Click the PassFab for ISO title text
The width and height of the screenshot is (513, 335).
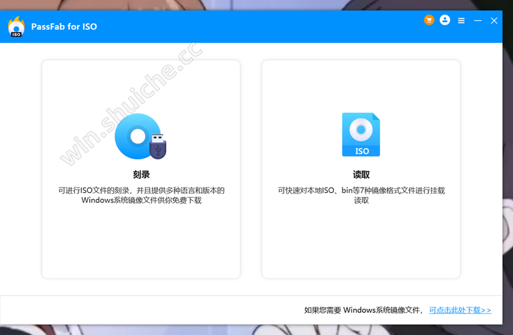click(64, 27)
